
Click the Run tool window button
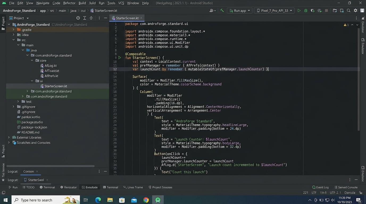[x=13, y=187]
